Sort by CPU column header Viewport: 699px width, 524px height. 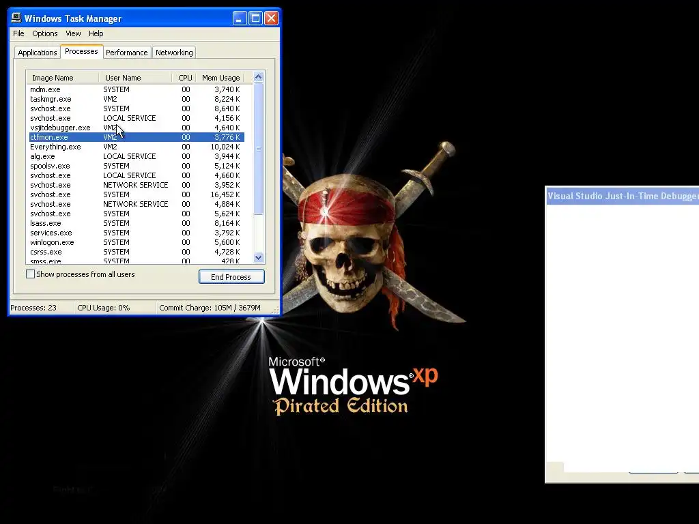click(184, 78)
